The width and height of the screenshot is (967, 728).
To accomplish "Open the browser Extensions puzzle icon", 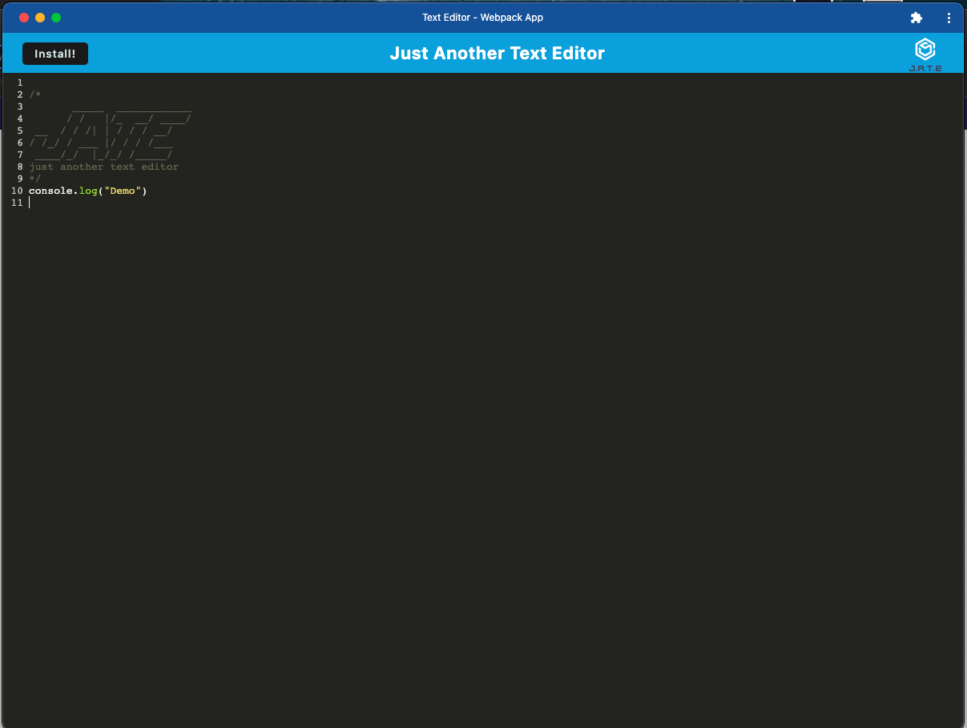I will 916,17.
